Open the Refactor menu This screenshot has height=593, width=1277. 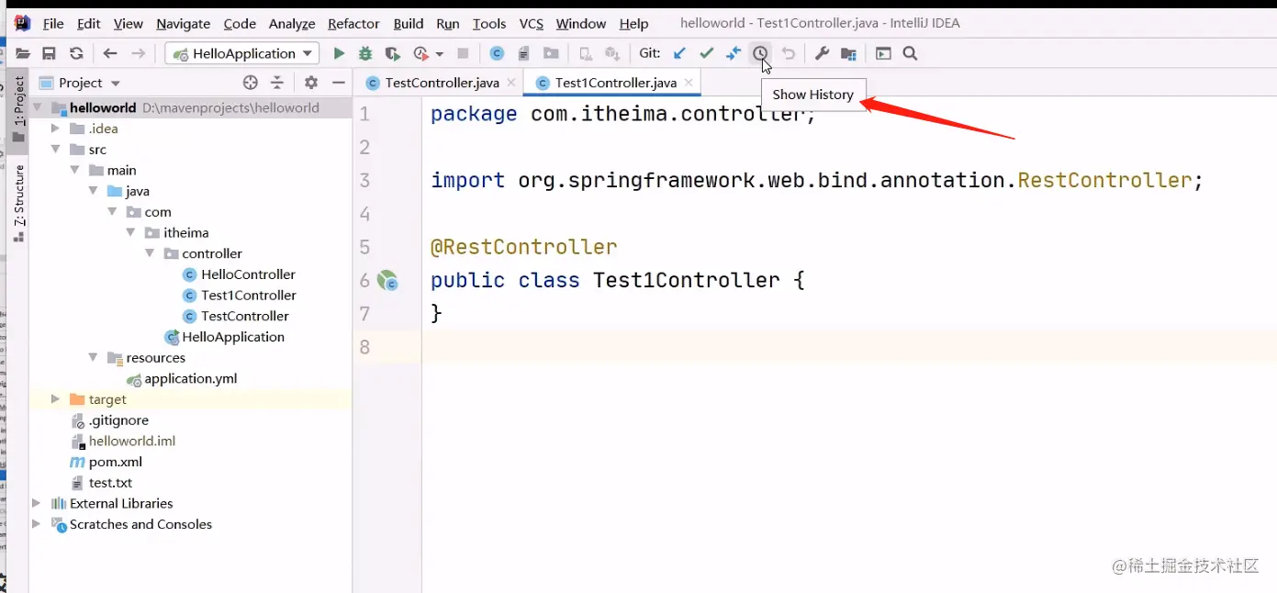(x=353, y=23)
